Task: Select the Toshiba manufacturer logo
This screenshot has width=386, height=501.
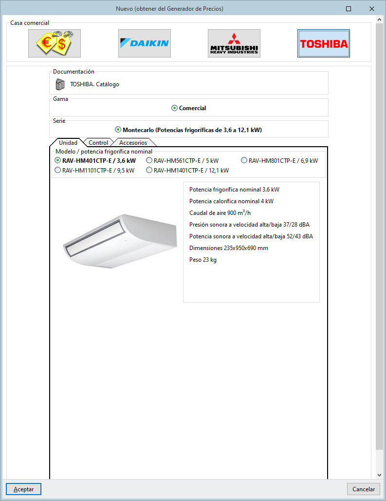Action: point(324,43)
